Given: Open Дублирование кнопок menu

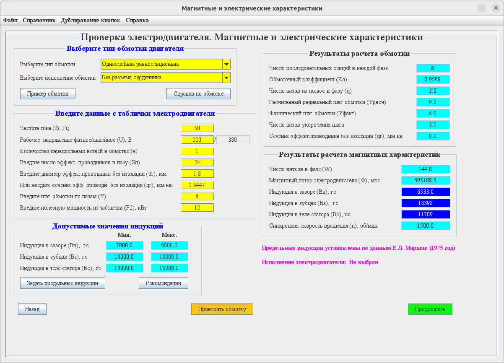Looking at the screenshot, I should click(90, 20).
